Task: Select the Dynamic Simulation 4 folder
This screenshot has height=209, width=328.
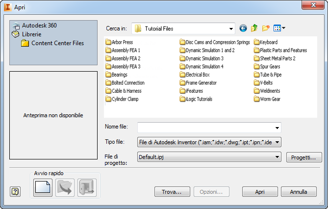Action: [202, 67]
